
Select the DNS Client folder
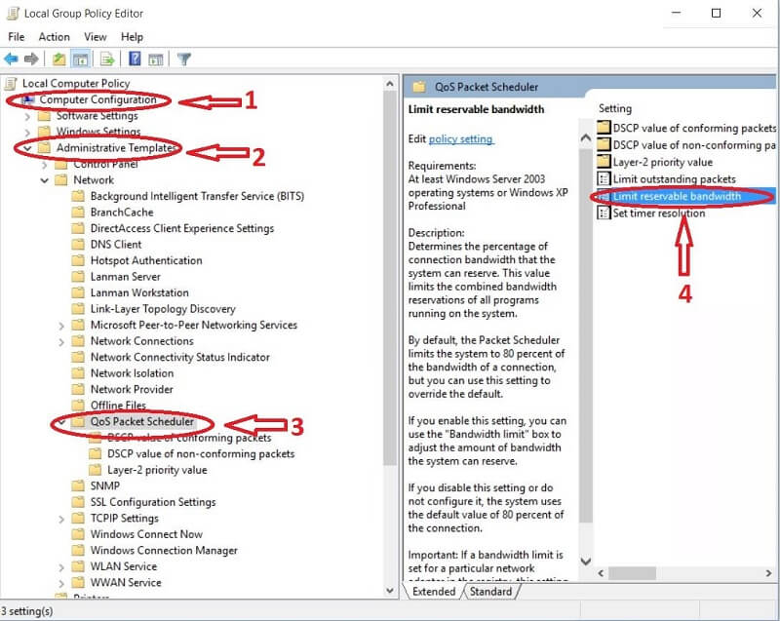(115, 245)
